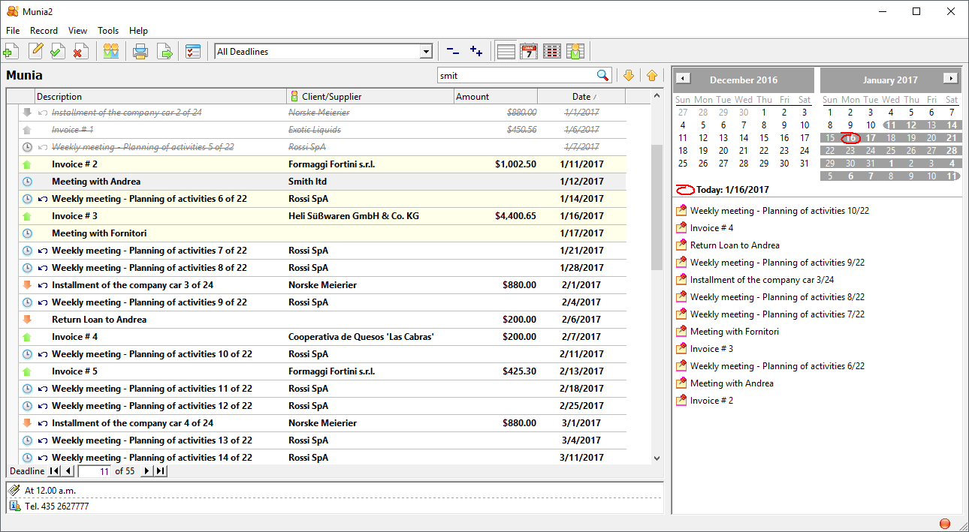The height and width of the screenshot is (532, 969).
Task: Click icon beside 'Invoice # 2' in right panel
Action: tap(681, 401)
